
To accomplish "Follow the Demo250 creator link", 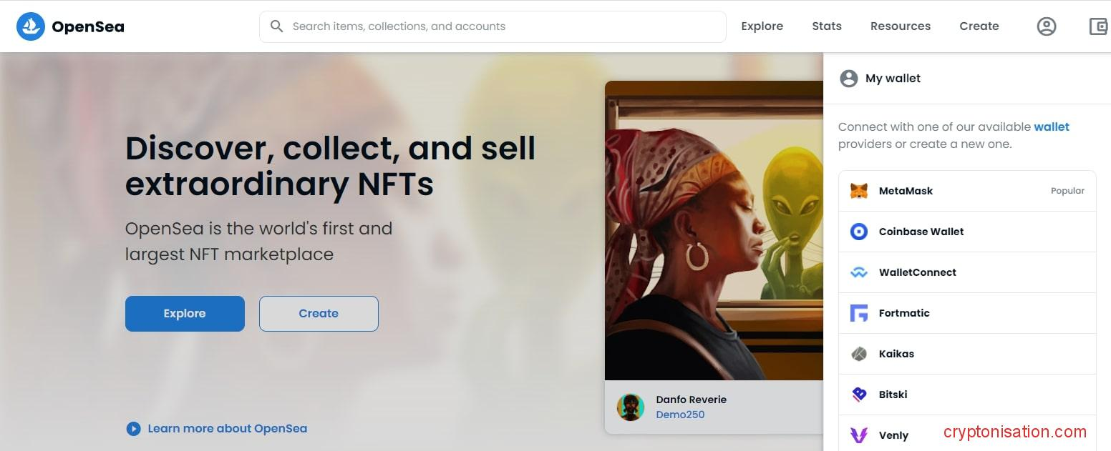I will (680, 415).
